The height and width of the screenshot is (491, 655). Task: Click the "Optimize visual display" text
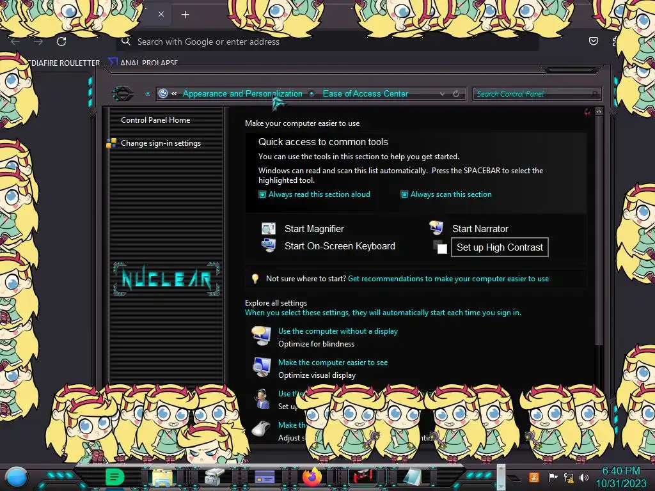(x=317, y=375)
